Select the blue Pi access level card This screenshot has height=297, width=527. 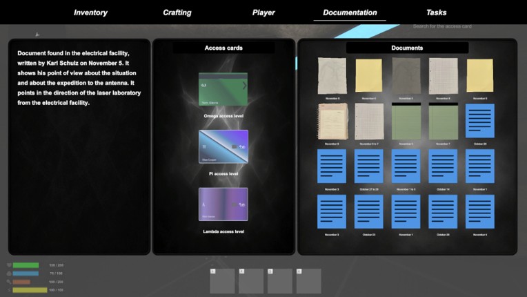tap(223, 147)
